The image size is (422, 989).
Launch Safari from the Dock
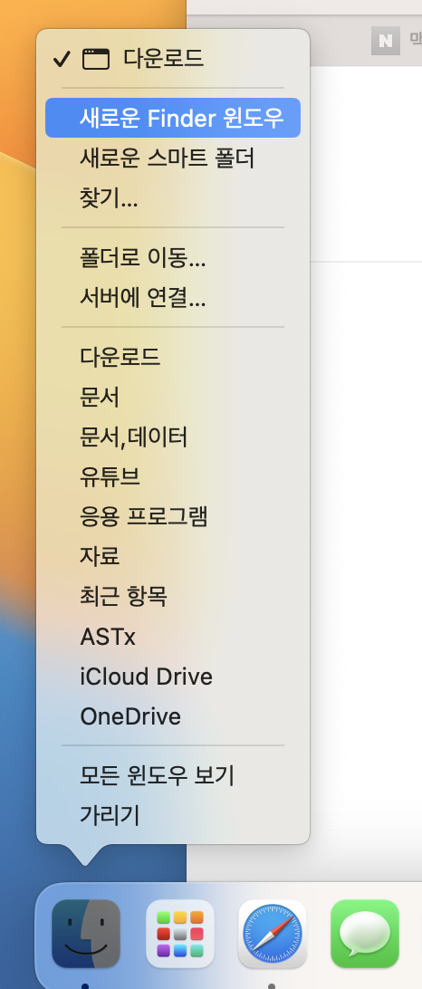(x=273, y=934)
